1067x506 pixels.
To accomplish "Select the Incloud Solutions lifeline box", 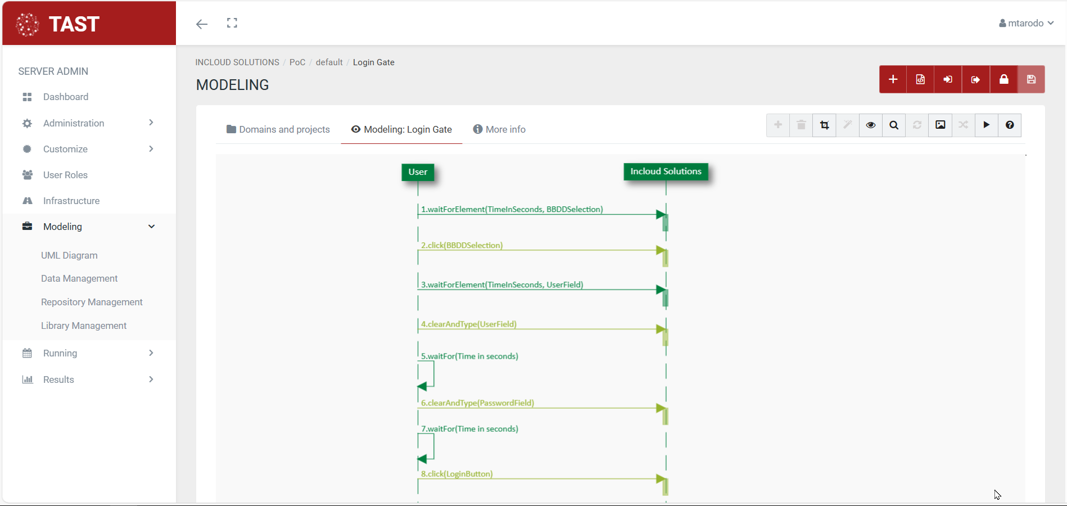I will click(x=666, y=171).
